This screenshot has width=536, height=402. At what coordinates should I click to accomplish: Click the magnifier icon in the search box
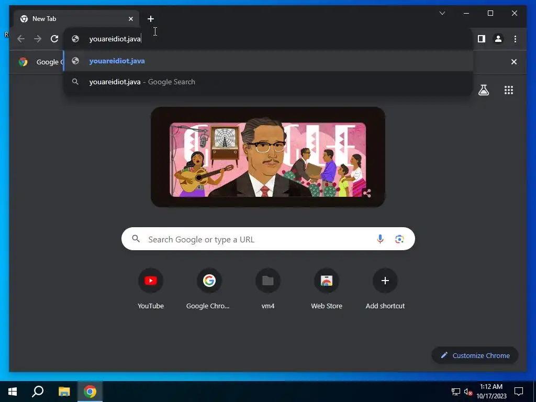[x=136, y=239]
